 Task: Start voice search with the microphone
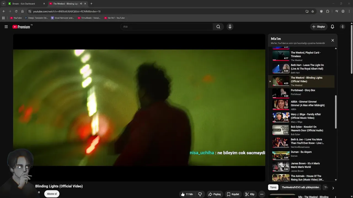230,27
